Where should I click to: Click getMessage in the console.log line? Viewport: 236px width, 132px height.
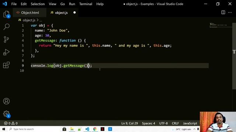pyautogui.click(x=74, y=66)
